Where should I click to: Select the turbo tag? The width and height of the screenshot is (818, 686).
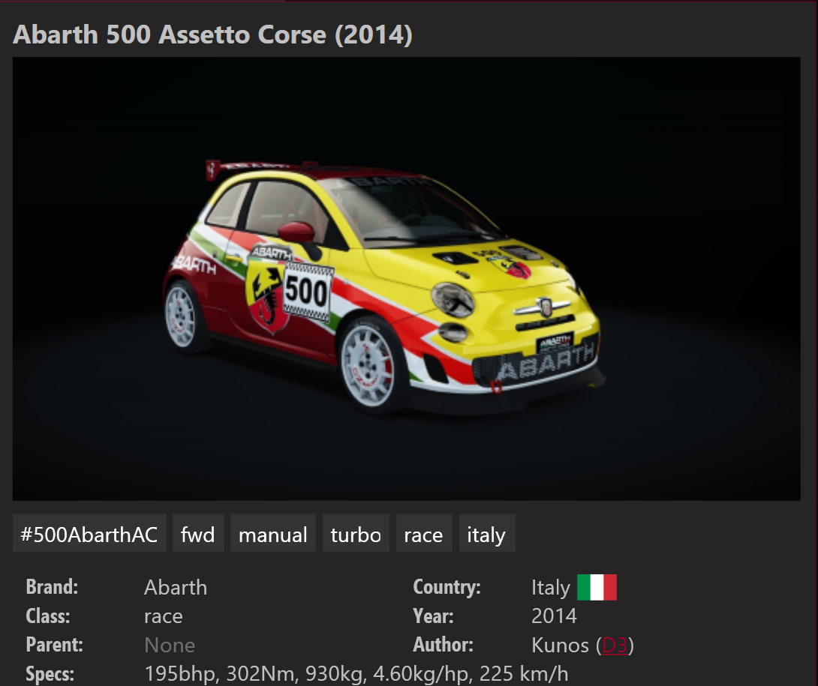(x=356, y=533)
